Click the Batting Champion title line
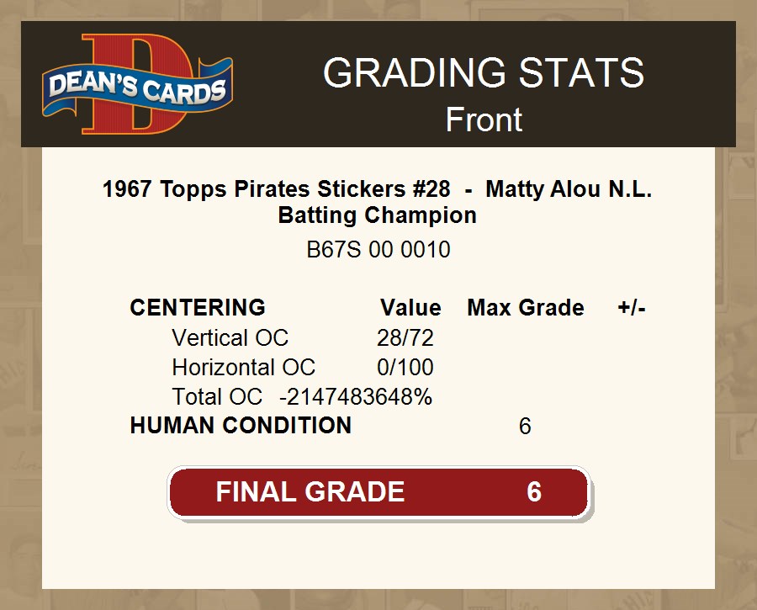This screenshot has height=610, width=757. [x=377, y=215]
